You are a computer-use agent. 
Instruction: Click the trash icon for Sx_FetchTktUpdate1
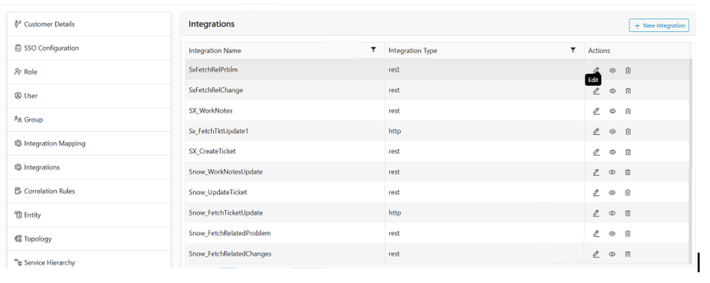tap(627, 132)
